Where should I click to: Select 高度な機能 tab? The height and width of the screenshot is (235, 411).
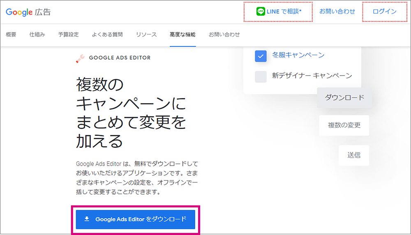tap(183, 35)
